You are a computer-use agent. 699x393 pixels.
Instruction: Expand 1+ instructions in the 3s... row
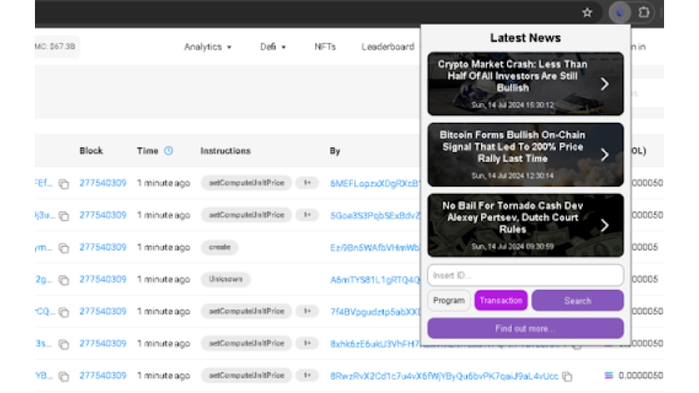point(307,343)
